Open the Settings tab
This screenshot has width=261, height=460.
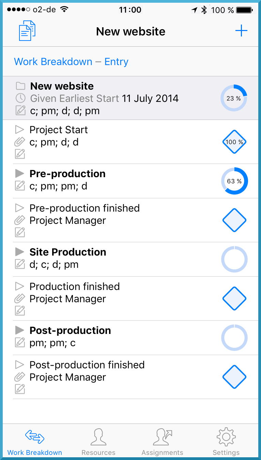(x=226, y=442)
